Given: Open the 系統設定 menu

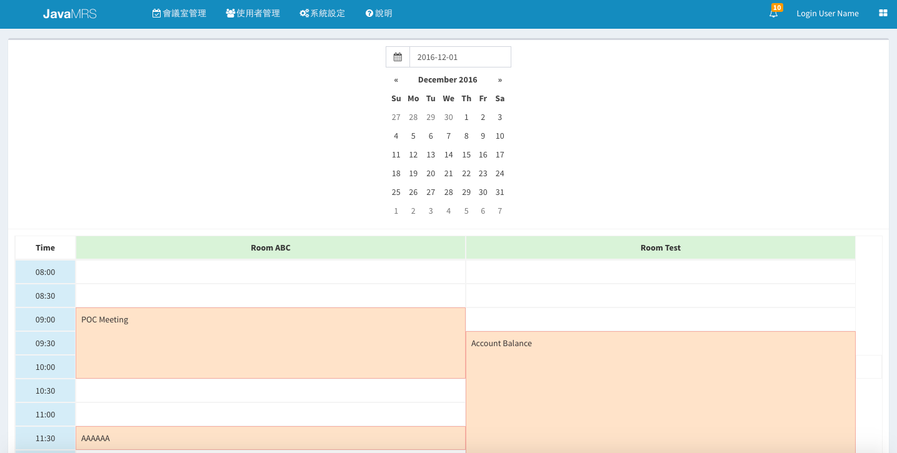Looking at the screenshot, I should pos(323,13).
